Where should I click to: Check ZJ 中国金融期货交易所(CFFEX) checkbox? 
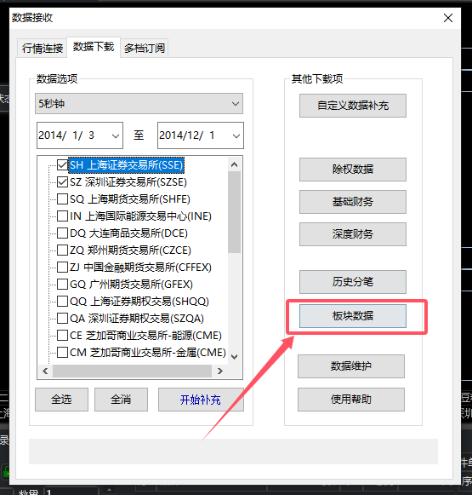62,267
